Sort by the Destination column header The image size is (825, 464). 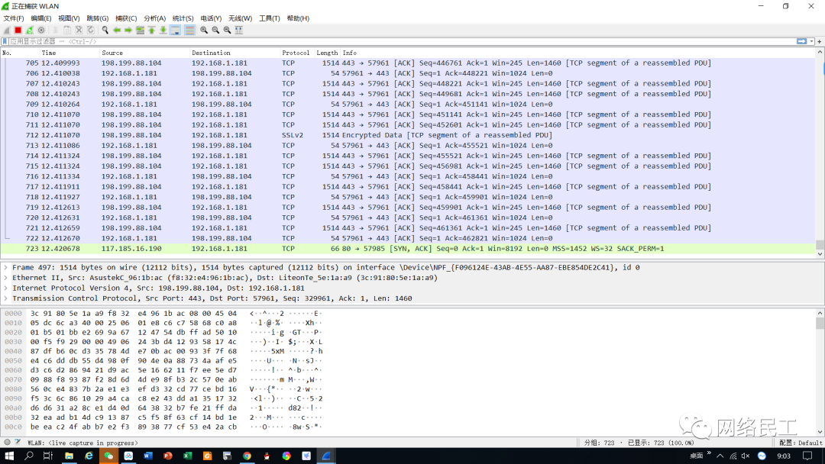tap(235, 53)
